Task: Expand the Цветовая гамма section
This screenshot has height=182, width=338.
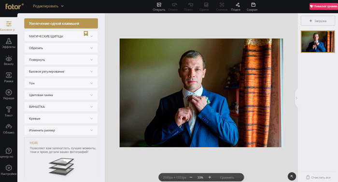Action: tap(61, 95)
